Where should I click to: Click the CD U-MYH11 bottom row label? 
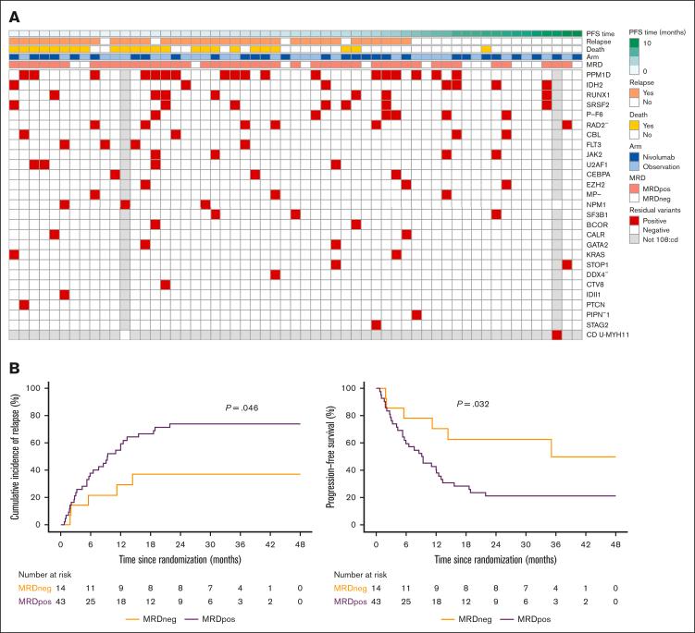pyautogui.click(x=601, y=335)
